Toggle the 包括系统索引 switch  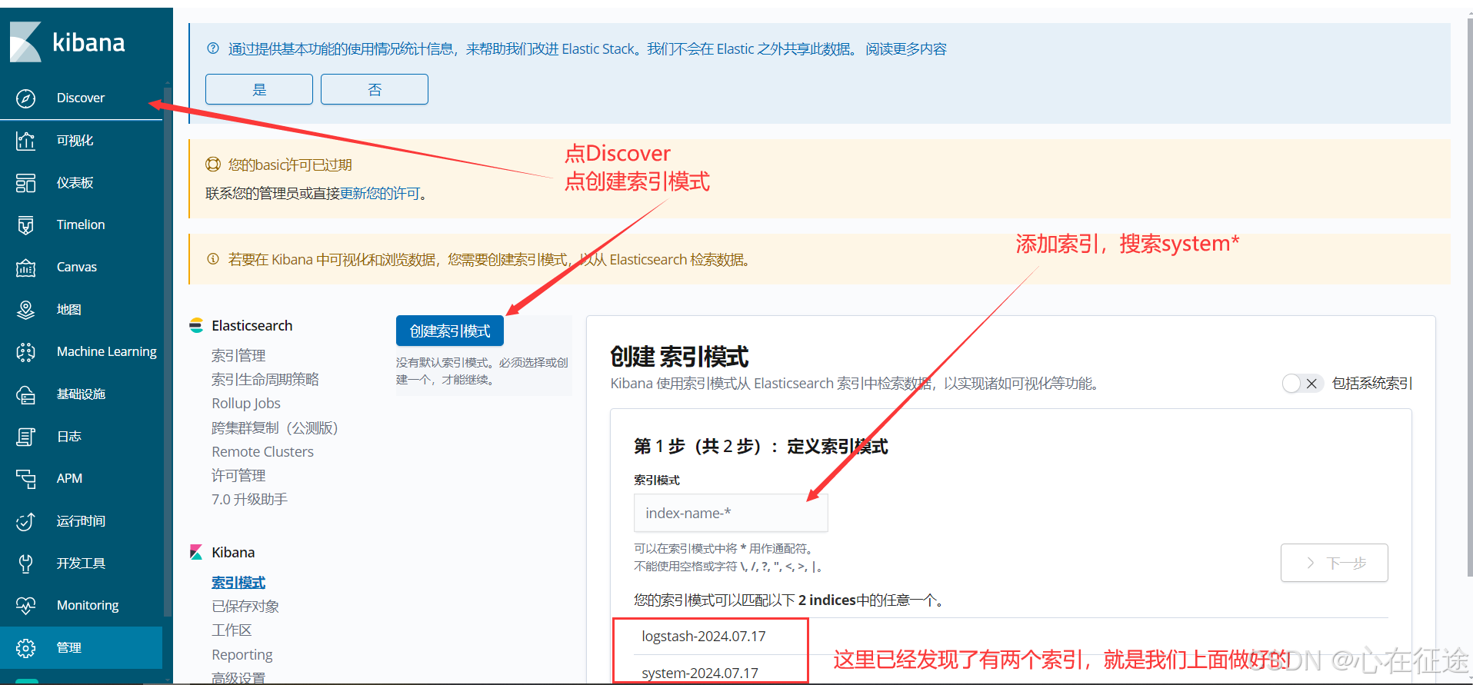(1301, 383)
